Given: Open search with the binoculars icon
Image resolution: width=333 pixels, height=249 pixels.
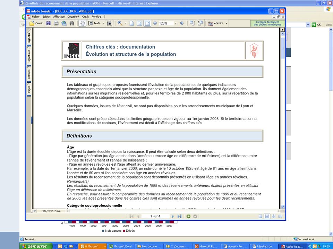Looking at the screenshot, I should pyautogui.click(x=72, y=23).
